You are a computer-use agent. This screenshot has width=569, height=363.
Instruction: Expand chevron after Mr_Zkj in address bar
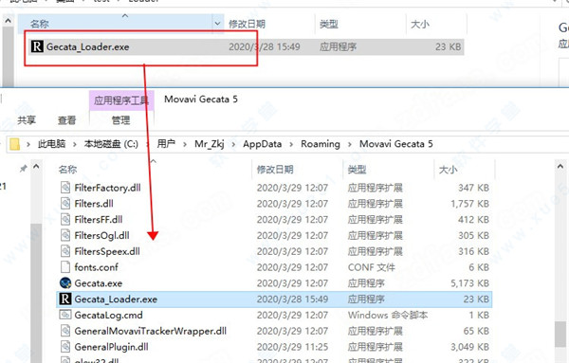(x=233, y=144)
